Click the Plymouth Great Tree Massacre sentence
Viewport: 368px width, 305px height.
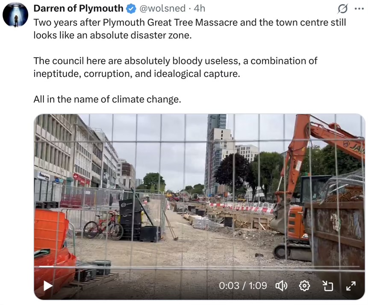(190, 29)
